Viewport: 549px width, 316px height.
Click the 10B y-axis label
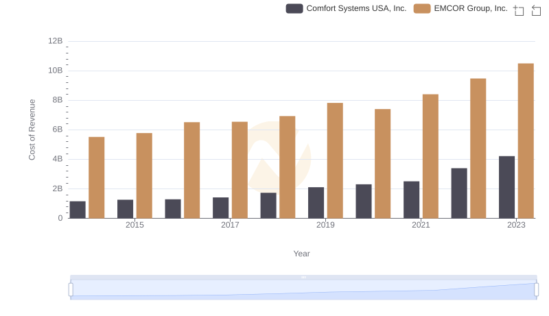(56, 71)
